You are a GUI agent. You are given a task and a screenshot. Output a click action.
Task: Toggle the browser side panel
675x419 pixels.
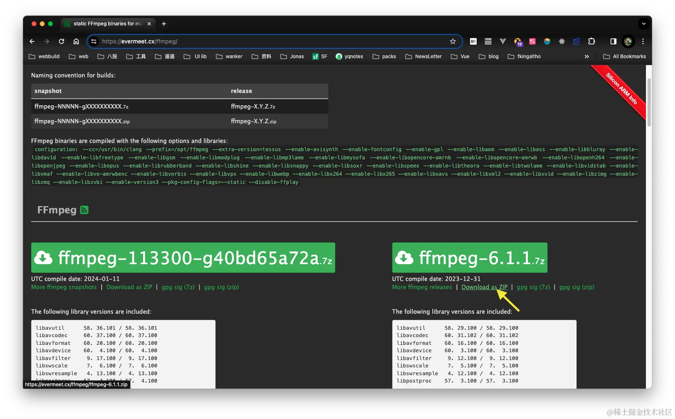(614, 41)
